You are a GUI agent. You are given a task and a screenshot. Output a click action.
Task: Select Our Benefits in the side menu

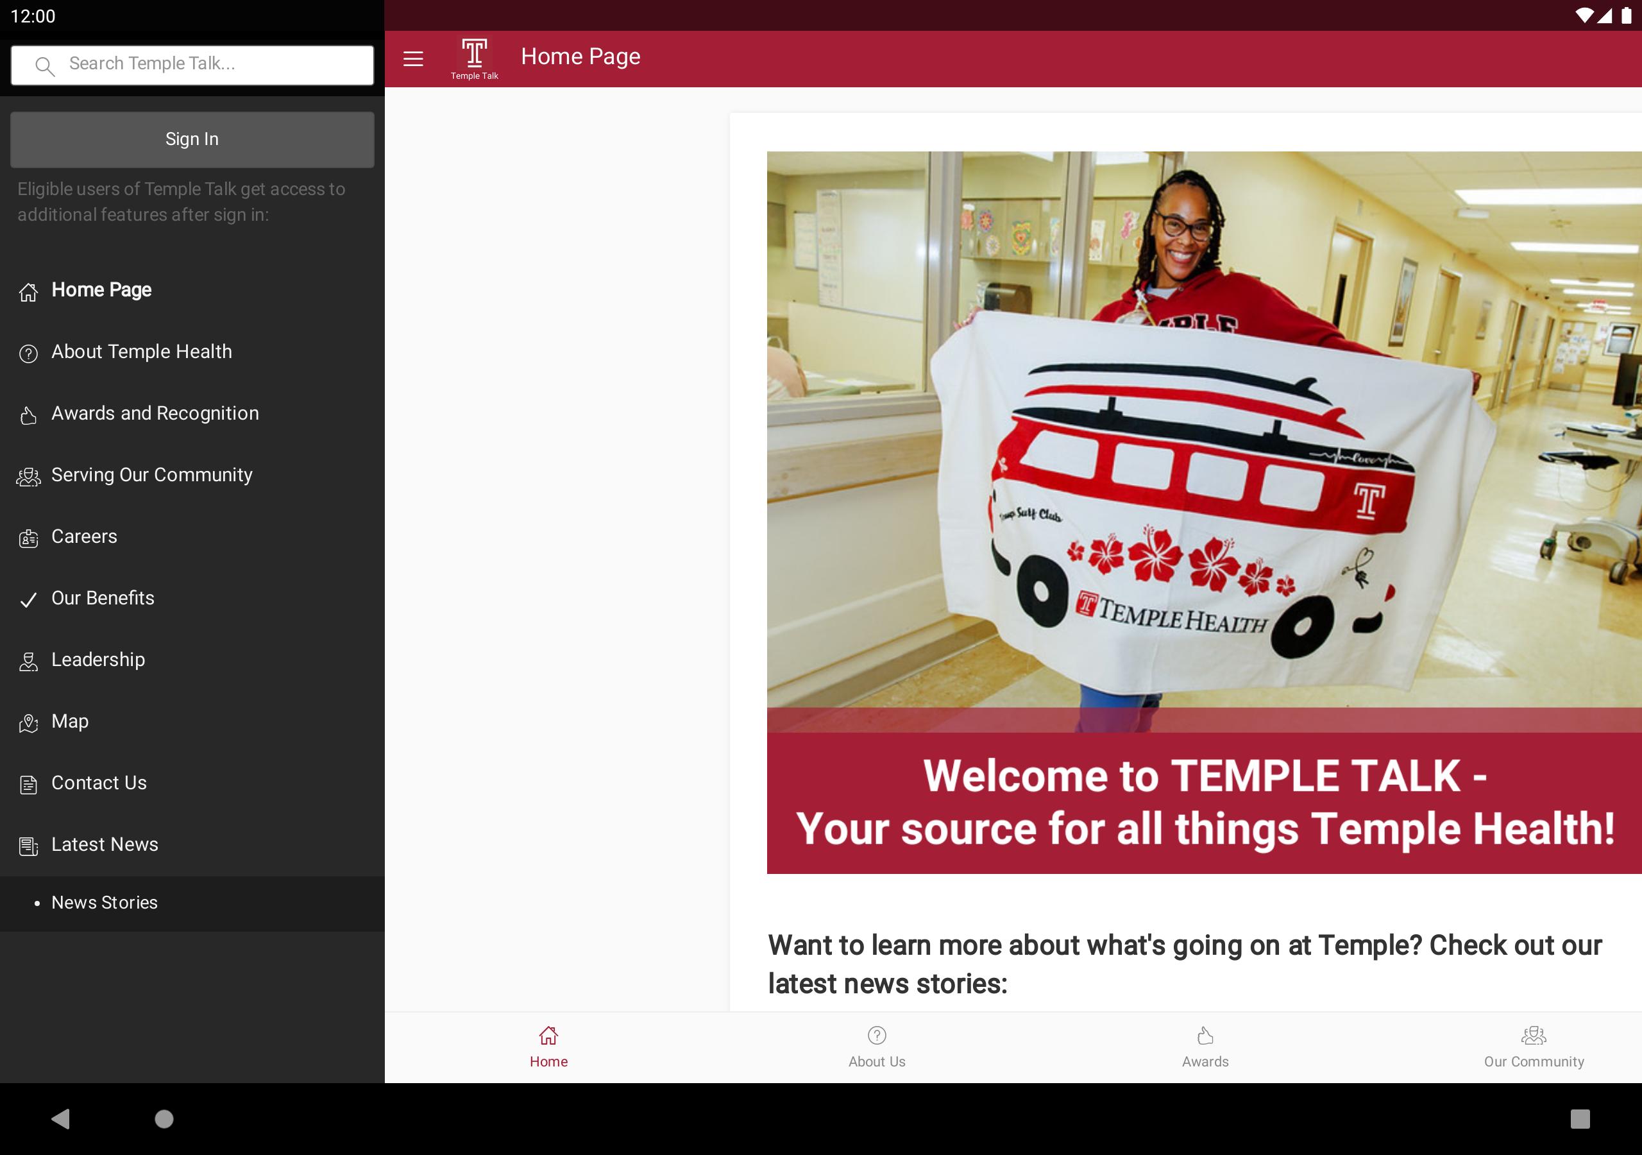coord(192,597)
